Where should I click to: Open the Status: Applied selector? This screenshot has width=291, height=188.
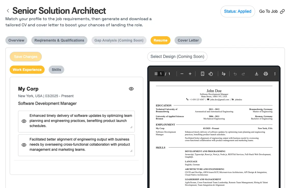237,11
